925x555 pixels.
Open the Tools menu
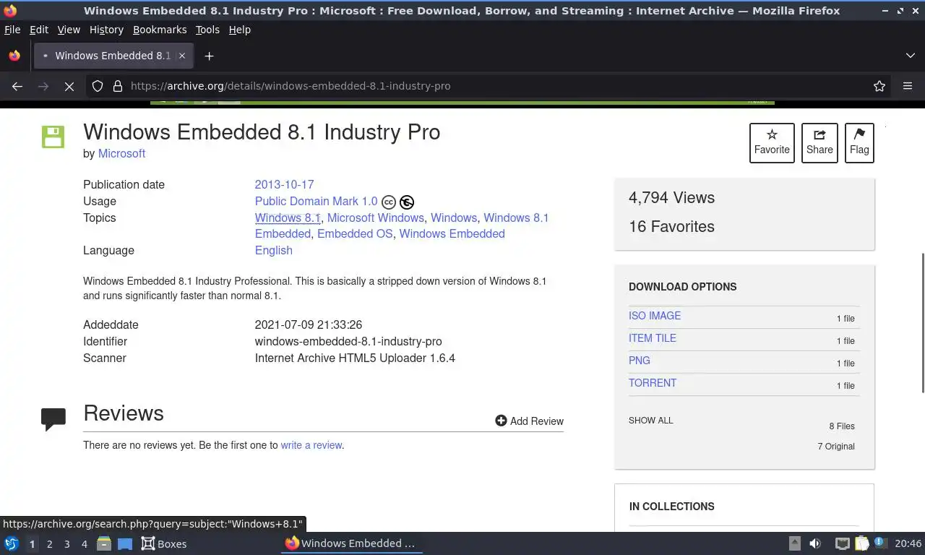(207, 30)
